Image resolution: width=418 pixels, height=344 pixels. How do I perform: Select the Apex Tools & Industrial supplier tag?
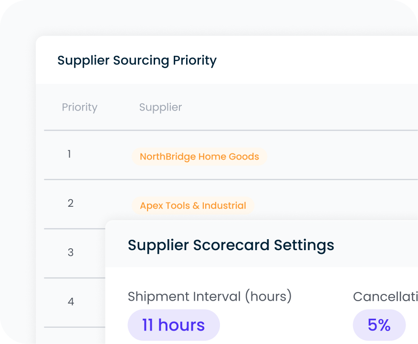(193, 205)
